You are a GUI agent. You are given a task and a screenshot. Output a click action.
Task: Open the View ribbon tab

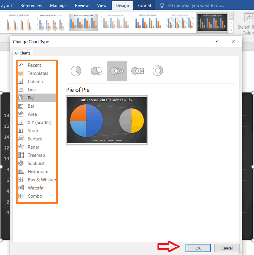[102, 5]
